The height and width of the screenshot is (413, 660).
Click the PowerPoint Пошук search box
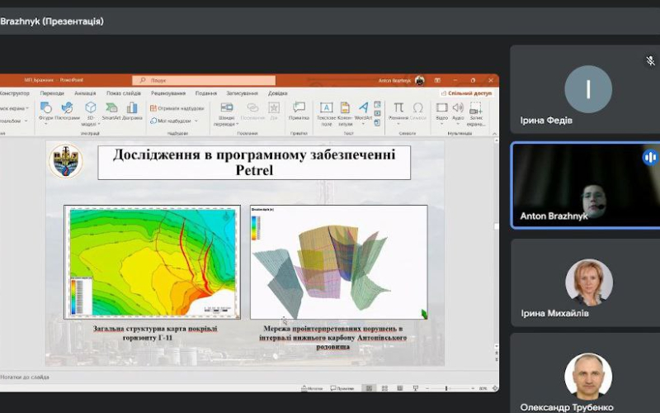204,80
